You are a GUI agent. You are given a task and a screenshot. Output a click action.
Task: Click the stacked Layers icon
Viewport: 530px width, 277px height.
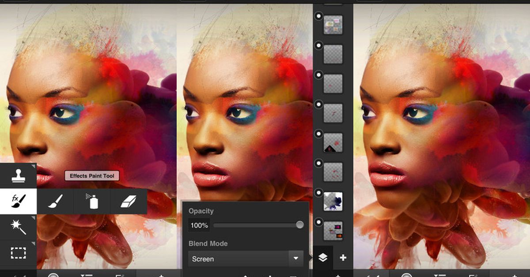coord(323,258)
